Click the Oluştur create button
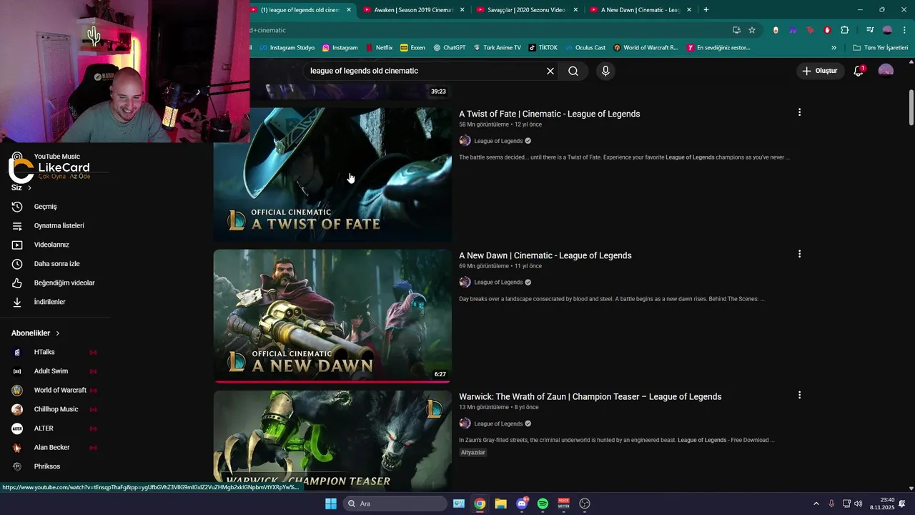Image resolution: width=915 pixels, height=515 pixels. pyautogui.click(x=820, y=71)
